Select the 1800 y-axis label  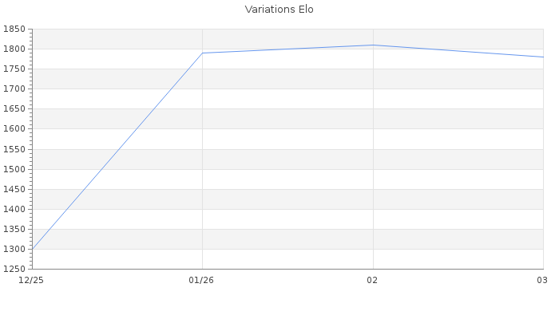tap(14, 49)
